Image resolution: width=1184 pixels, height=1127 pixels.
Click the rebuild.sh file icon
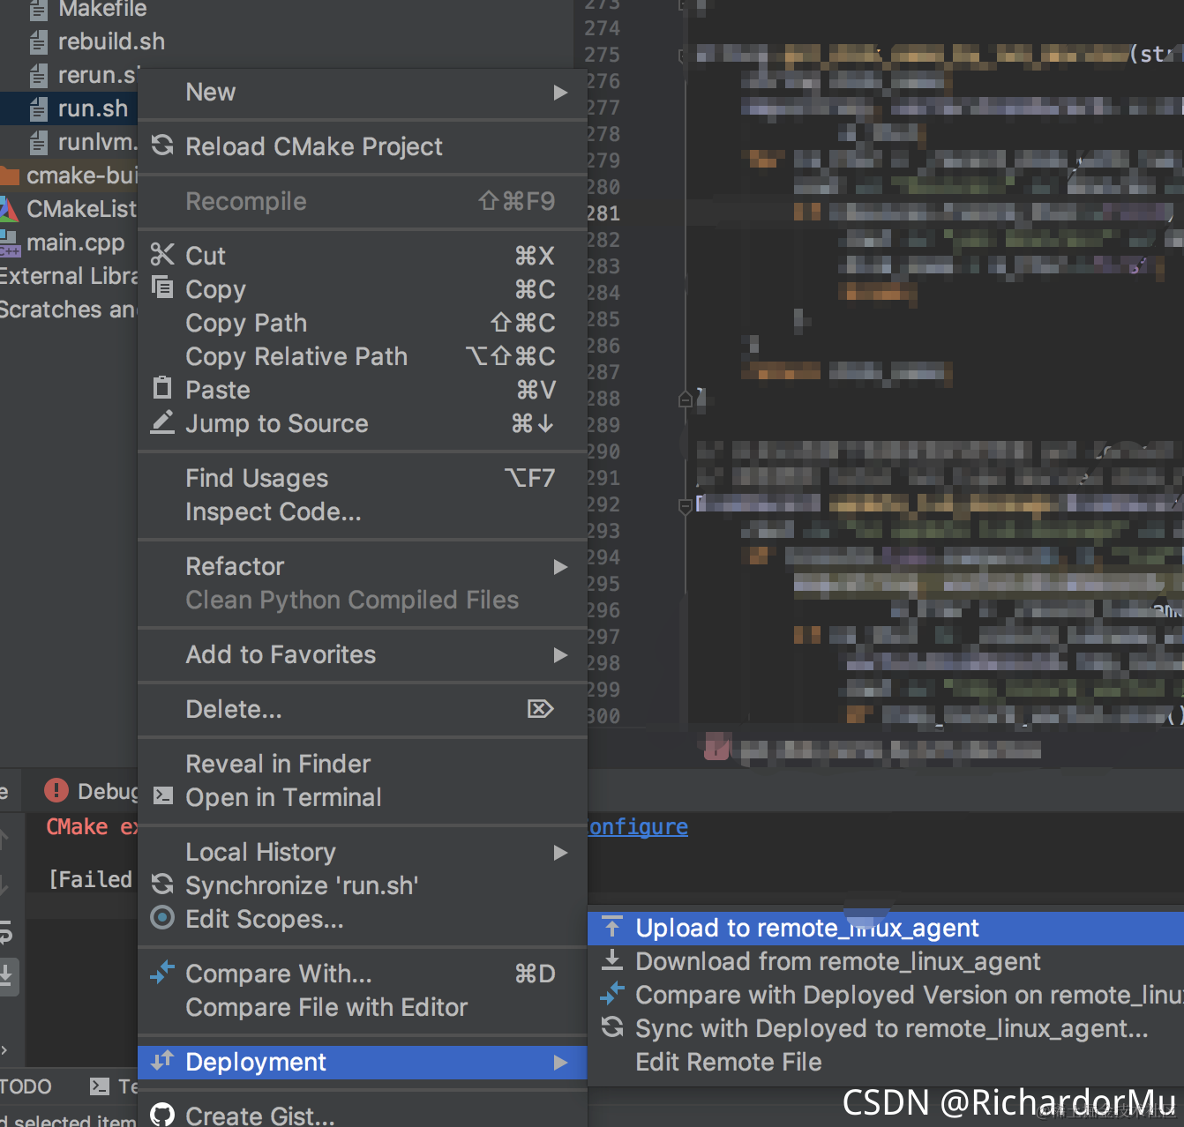tap(38, 41)
